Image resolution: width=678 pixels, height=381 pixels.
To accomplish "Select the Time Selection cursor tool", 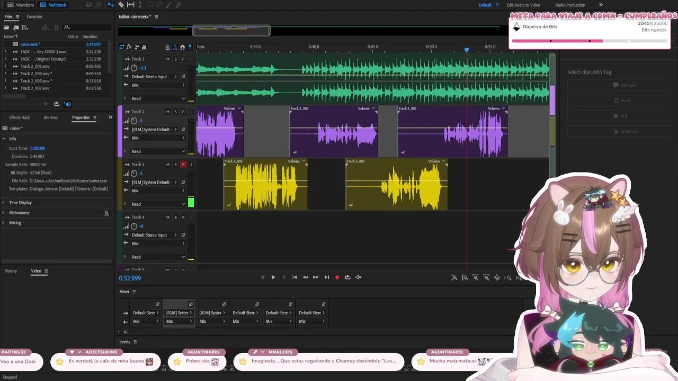I will [x=140, y=5].
